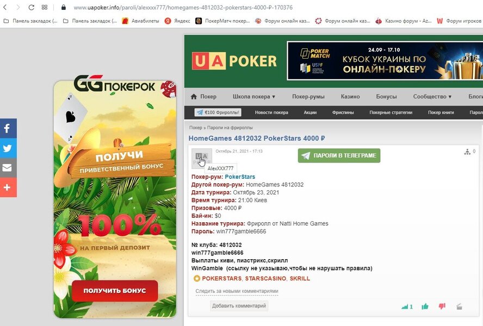
Task: Click the AlexXXX777 user avatar
Action: tap(202, 159)
